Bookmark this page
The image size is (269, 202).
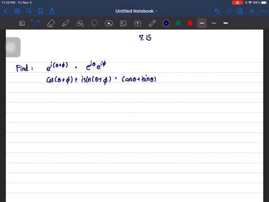coord(40,11)
